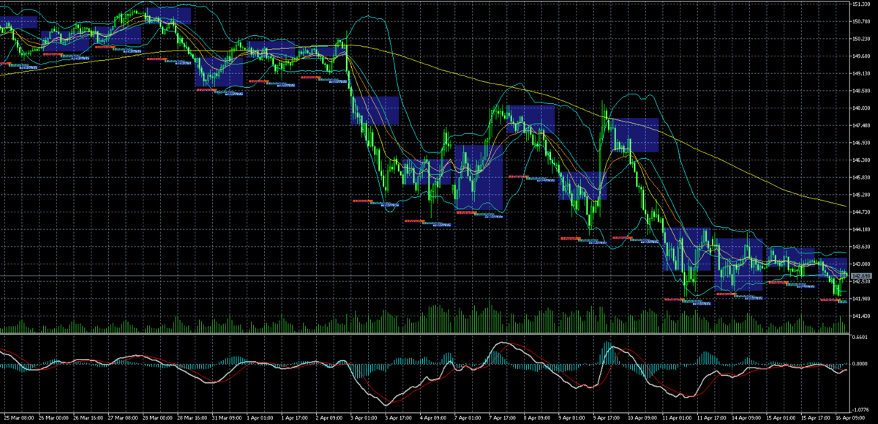The image size is (878, 424).
Task: Click the current price label 142.698
Action: 862,275
